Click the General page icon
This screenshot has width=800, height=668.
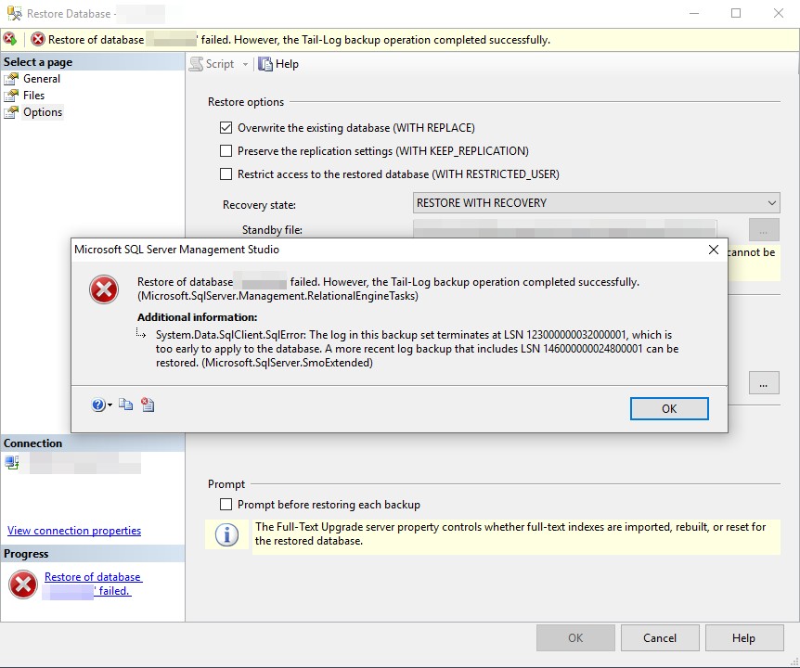11,79
